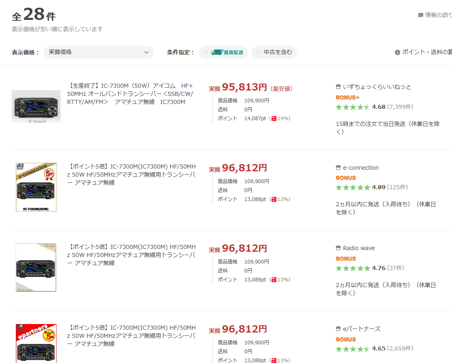Open the いずちょっくらいいねっと store link
Image resolution: width=452 pixels, height=363 pixels.
click(x=377, y=87)
